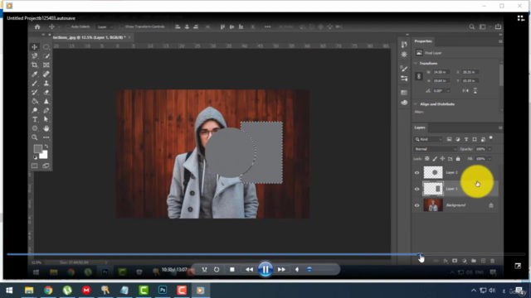531x298 pixels.
Task: Select the Eraser tool
Action: 46,92
